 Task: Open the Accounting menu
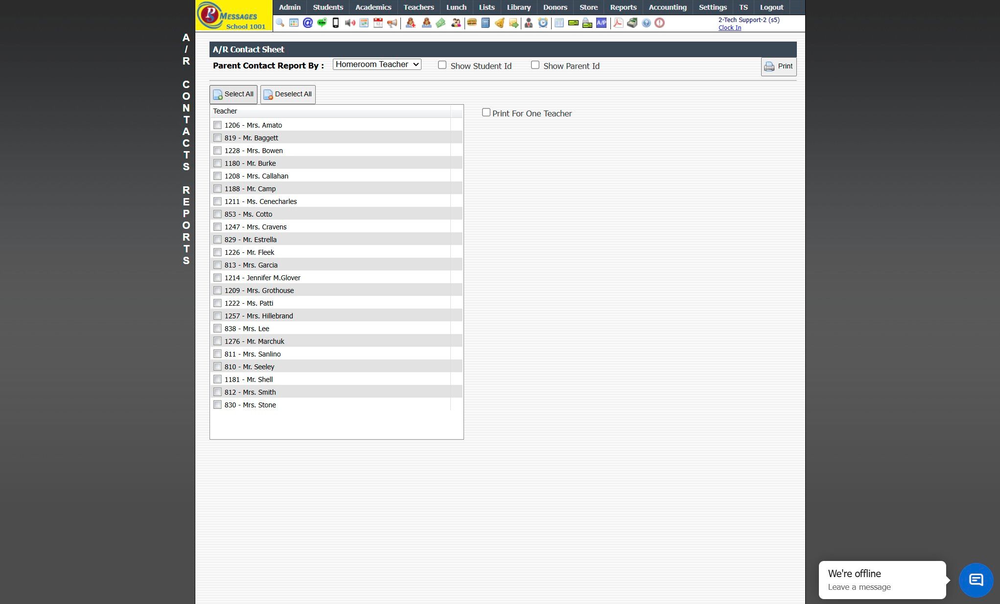[x=667, y=7]
